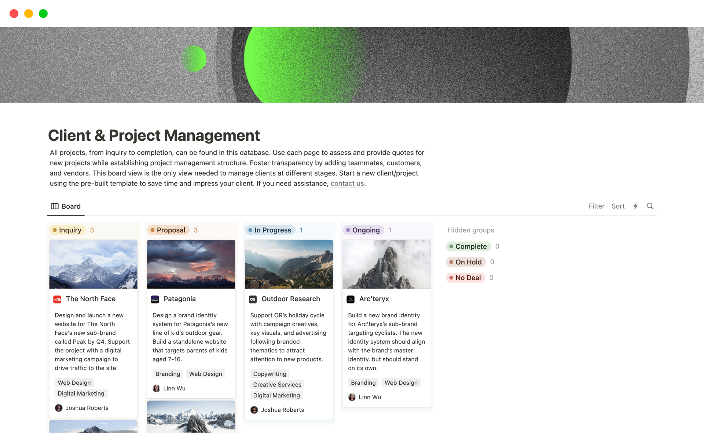Open the Outdoor Research project card

pos(289,298)
